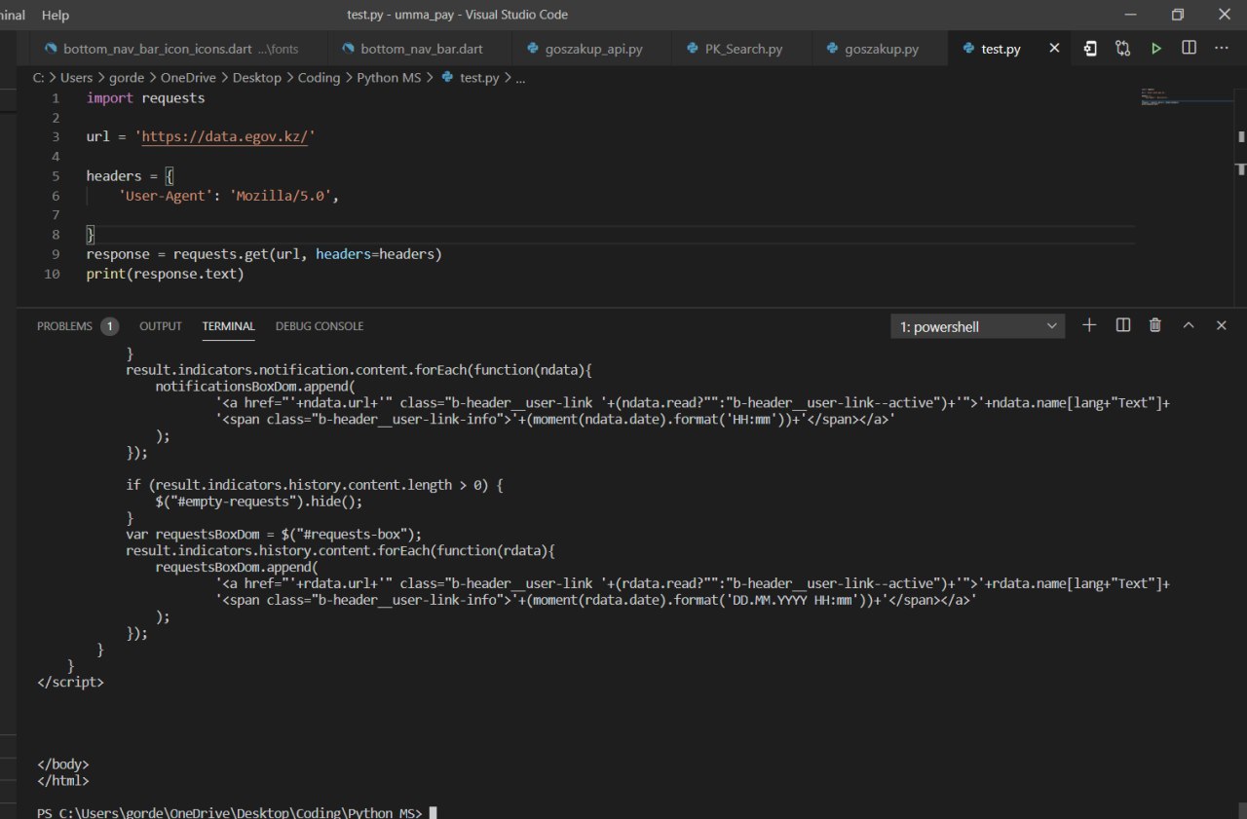
Task: Open the Help menu
Action: tap(56, 15)
